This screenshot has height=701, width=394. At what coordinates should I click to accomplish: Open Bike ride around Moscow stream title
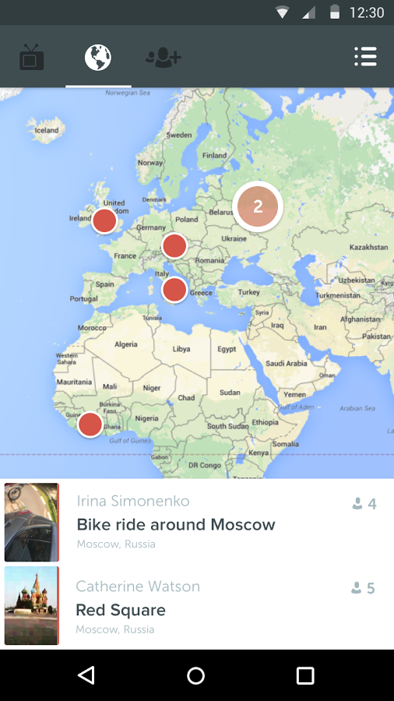click(x=176, y=524)
